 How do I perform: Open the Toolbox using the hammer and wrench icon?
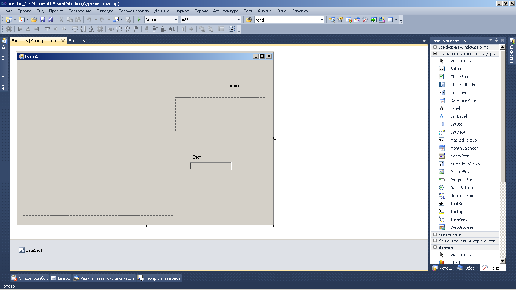coord(365,20)
